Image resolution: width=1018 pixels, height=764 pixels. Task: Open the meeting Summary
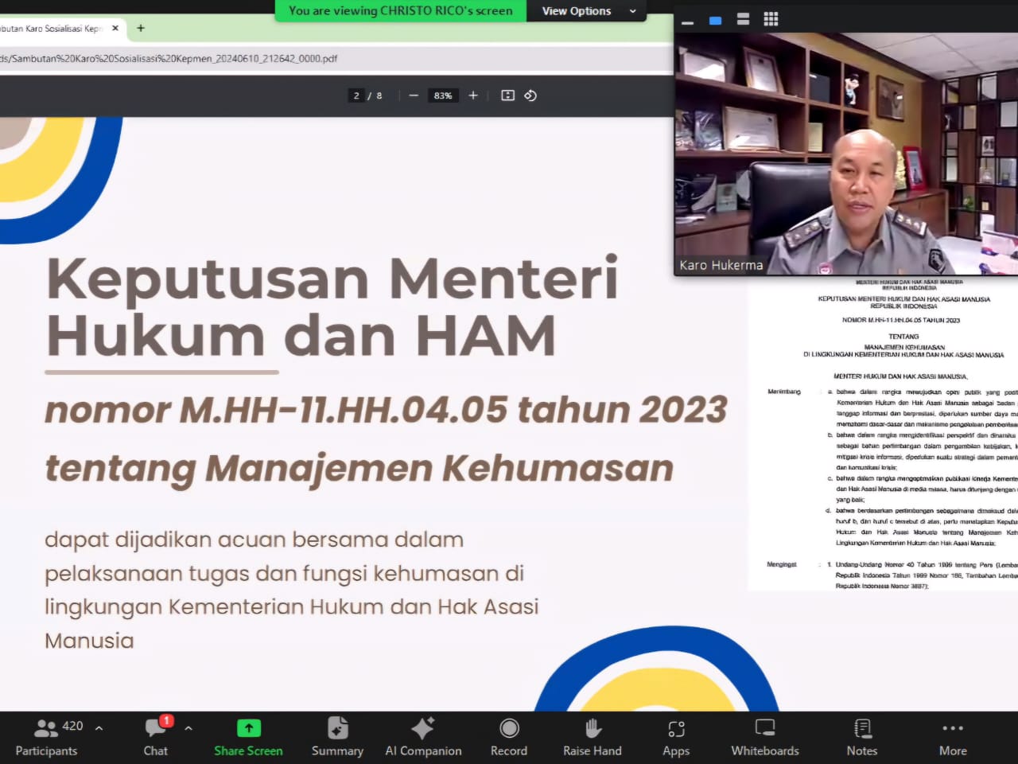click(337, 738)
